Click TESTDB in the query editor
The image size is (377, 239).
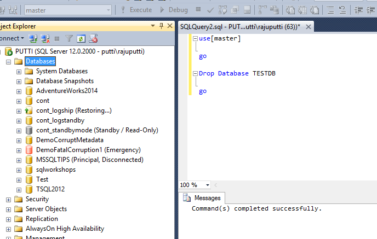coord(264,73)
